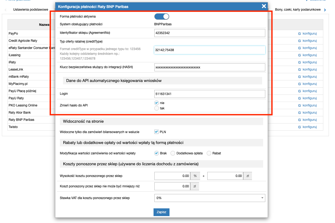The height and width of the screenshot is (223, 335).
Task: Click edit icon in LeaseLink row
Action: (x=300, y=70)
